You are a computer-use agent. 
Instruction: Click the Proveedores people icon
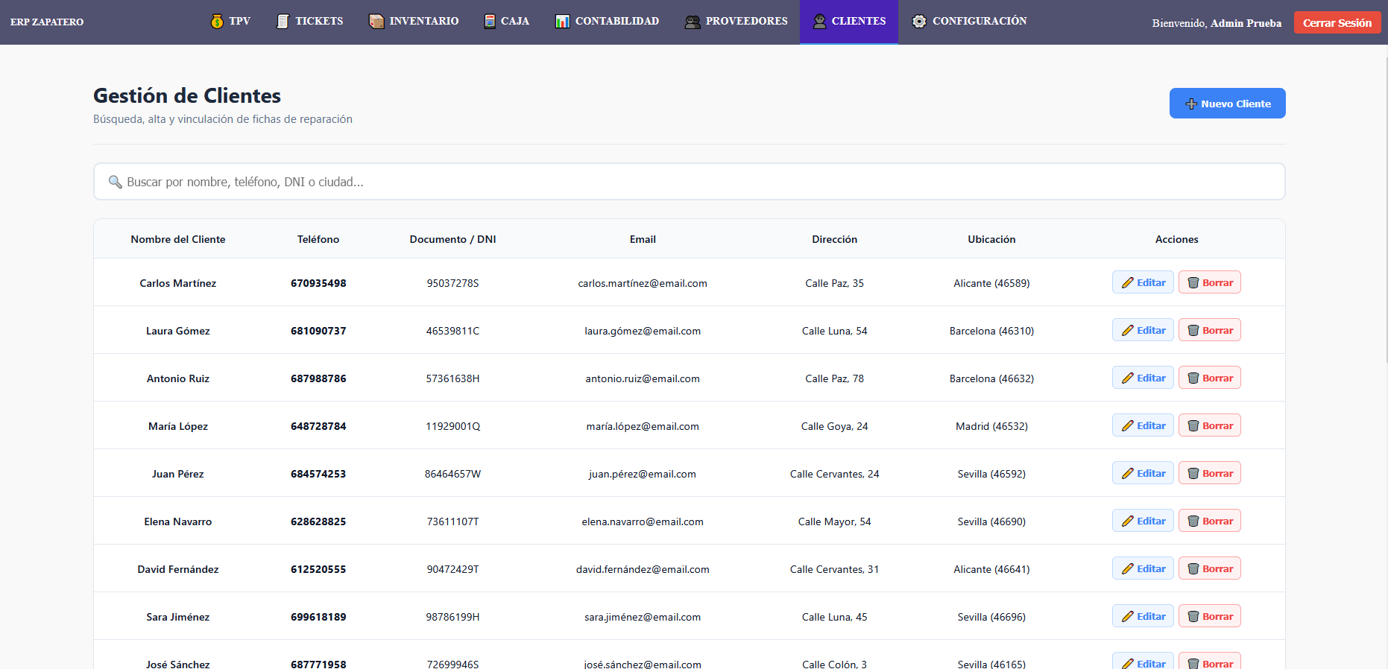coord(693,22)
